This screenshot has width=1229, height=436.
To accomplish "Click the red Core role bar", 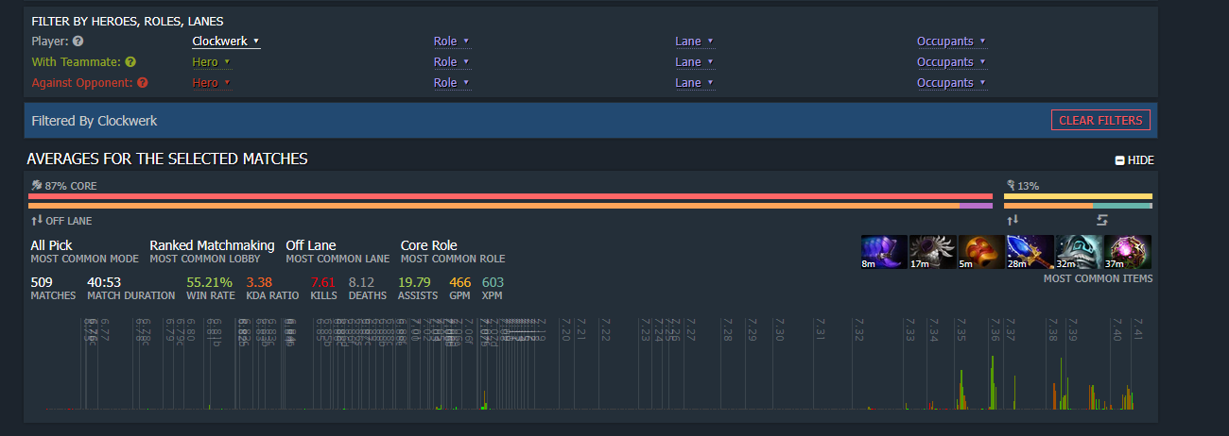I will pyautogui.click(x=511, y=196).
